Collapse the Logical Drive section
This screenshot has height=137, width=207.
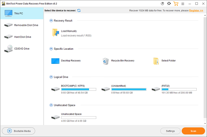coord(51,77)
